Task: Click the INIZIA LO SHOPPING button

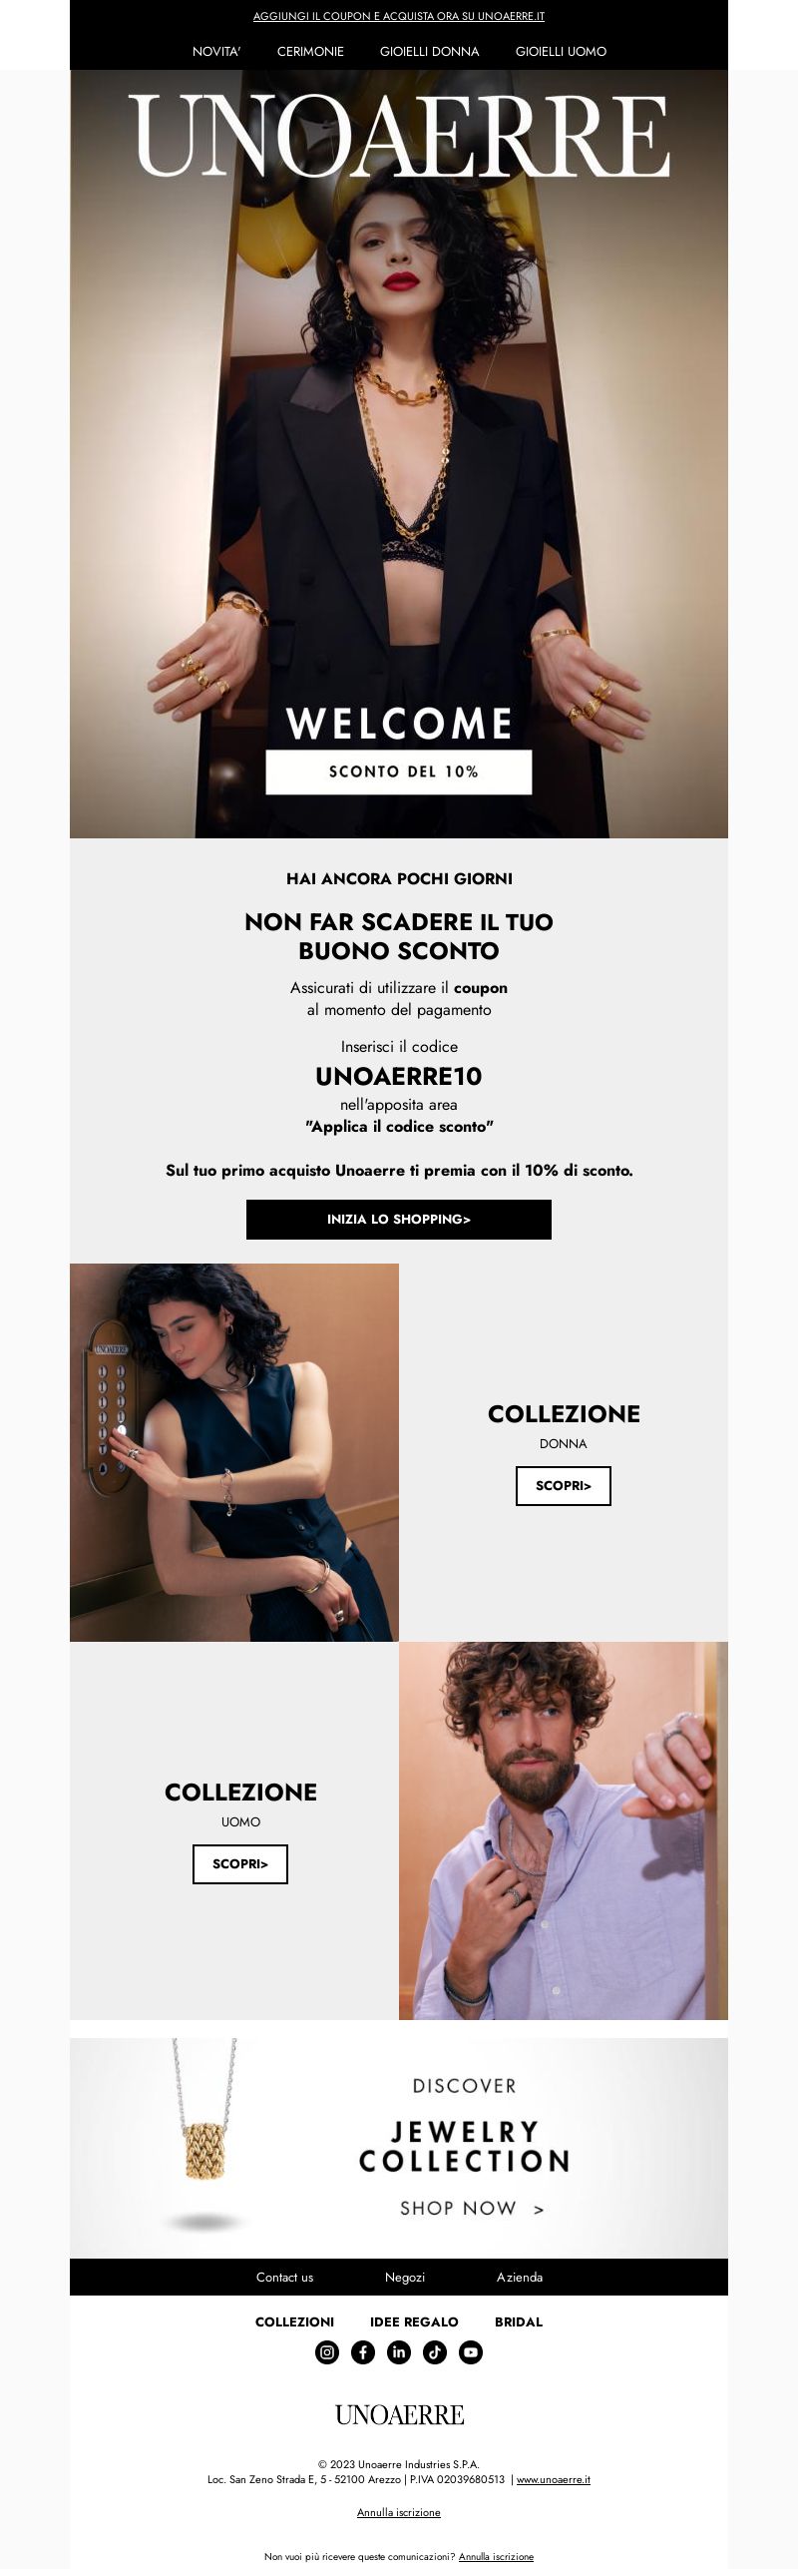Action: (399, 1220)
